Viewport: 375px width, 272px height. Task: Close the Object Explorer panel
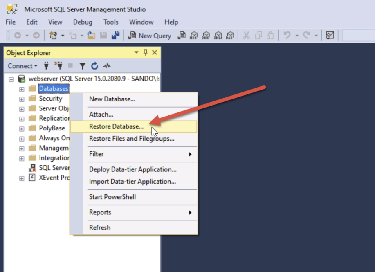coord(155,52)
